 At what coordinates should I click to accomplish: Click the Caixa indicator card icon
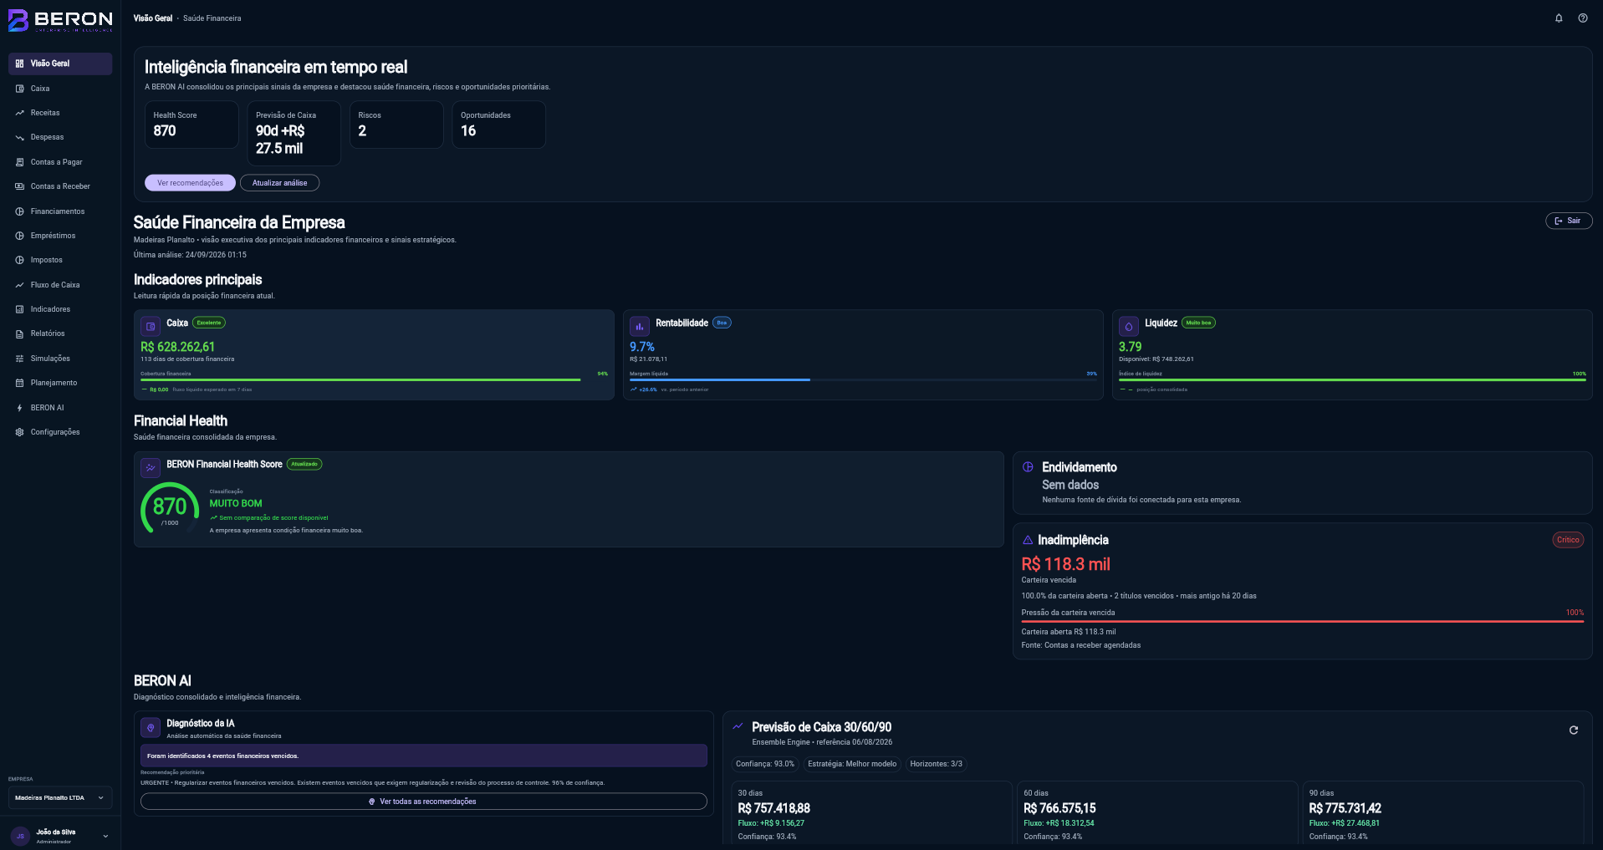(x=151, y=326)
